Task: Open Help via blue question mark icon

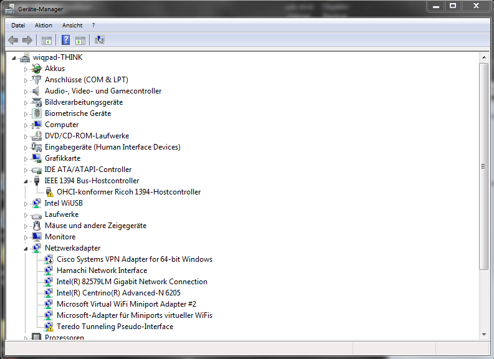Action: 65,40
